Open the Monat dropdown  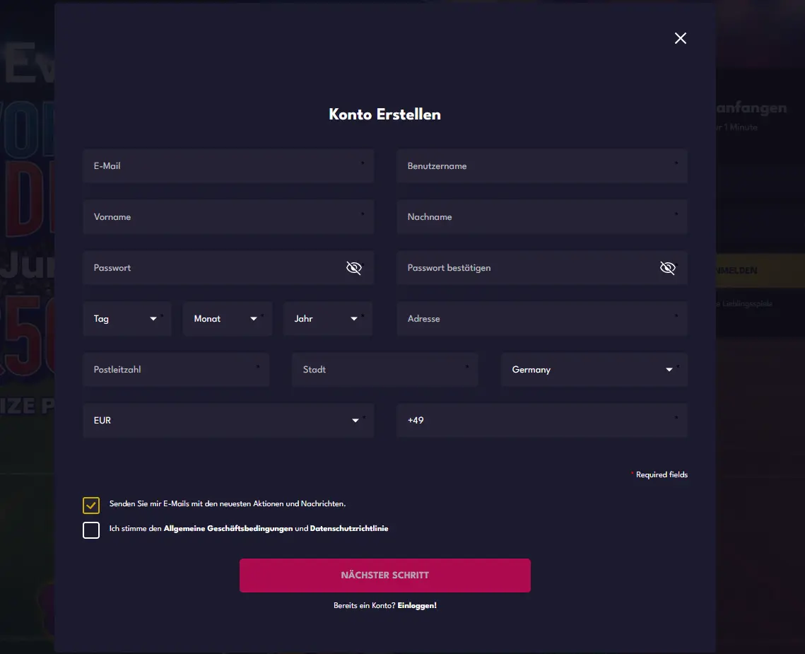coord(228,319)
